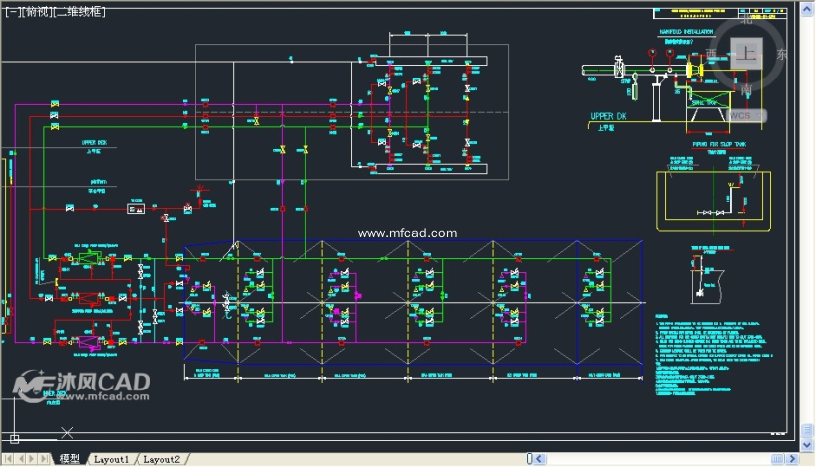The height and width of the screenshot is (467, 816).
Task: Jump to the first layout tab arrow
Action: [x=8, y=459]
